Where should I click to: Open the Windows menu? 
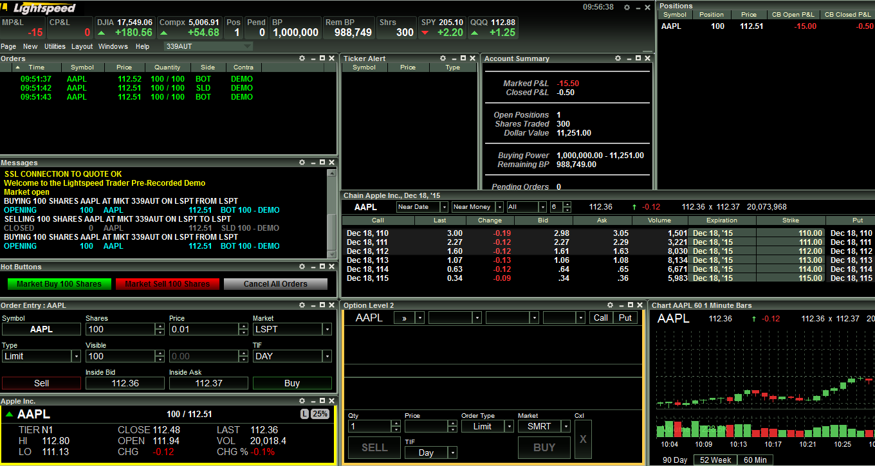(113, 46)
